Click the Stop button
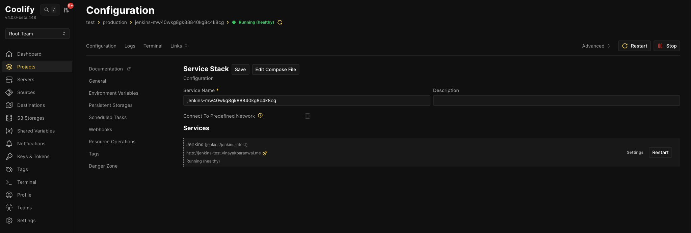Image resolution: width=691 pixels, height=233 pixels. coord(667,46)
